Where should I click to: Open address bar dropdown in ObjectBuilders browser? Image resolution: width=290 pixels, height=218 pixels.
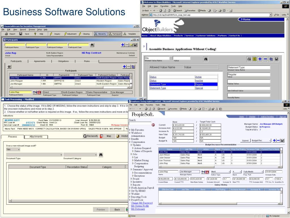click(x=270, y=15)
